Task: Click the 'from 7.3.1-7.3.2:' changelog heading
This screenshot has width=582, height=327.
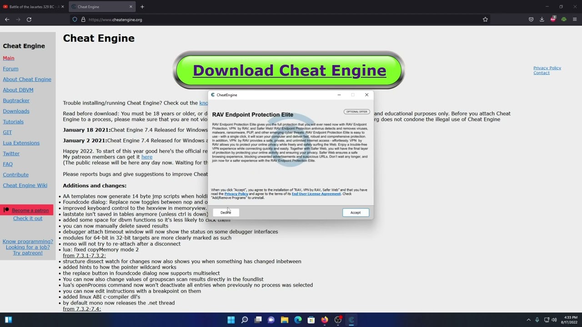Action: tap(84, 256)
